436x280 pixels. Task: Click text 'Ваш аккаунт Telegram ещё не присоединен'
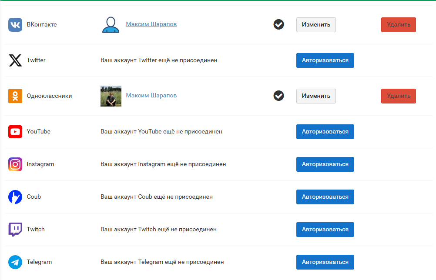pyautogui.click(x=162, y=262)
